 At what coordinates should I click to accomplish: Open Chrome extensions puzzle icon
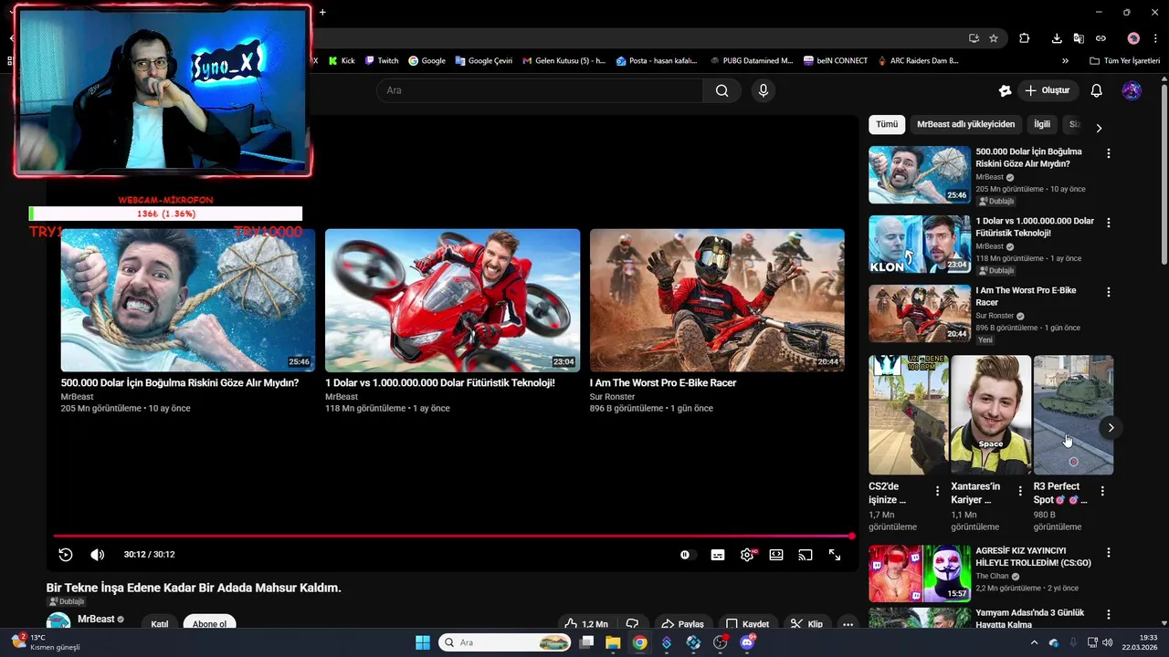[1025, 38]
